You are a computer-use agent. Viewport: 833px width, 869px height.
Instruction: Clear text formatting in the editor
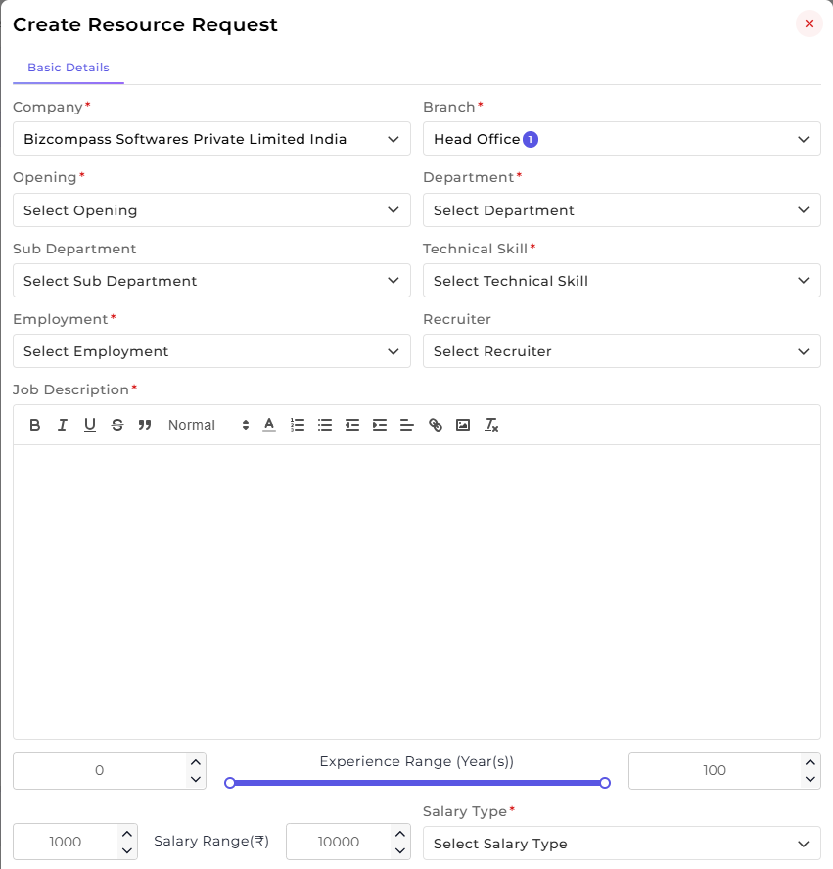[491, 425]
